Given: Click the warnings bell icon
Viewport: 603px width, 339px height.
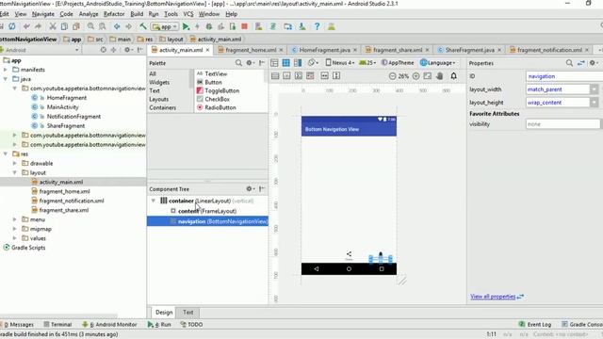Looking at the screenshot, I should (454, 76).
